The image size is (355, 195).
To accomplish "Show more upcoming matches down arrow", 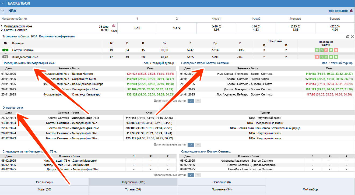I will pos(191,175).
